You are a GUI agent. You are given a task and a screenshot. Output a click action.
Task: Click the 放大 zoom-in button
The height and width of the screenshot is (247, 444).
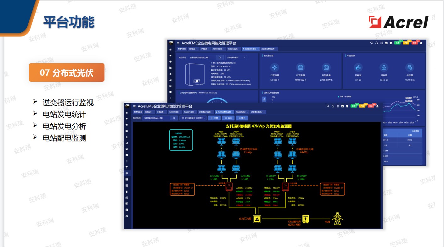pyautogui.click(x=228, y=118)
